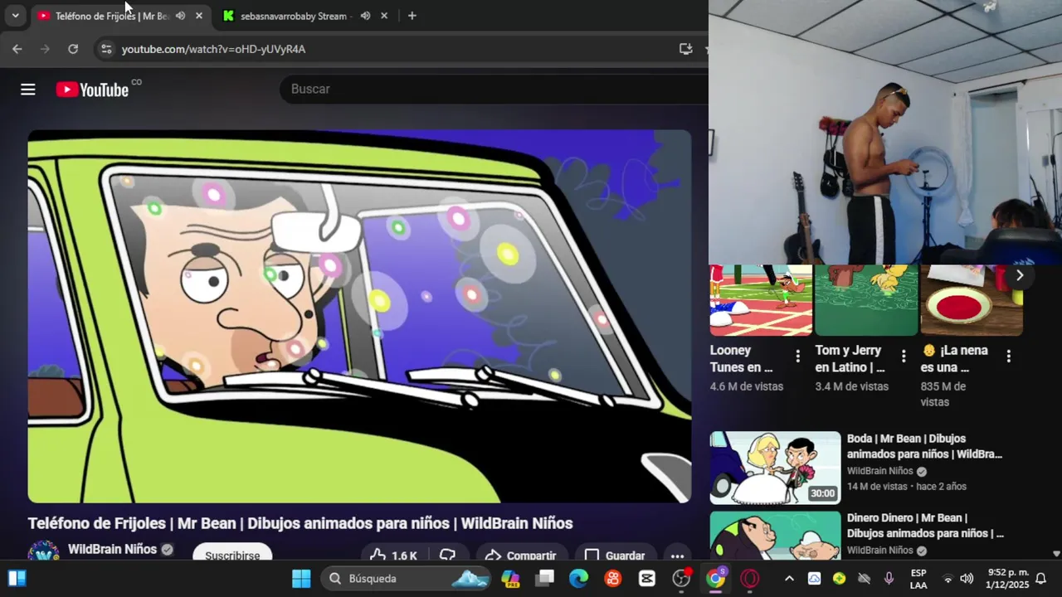Open the Looney Tunes video thumbnail

click(761, 300)
